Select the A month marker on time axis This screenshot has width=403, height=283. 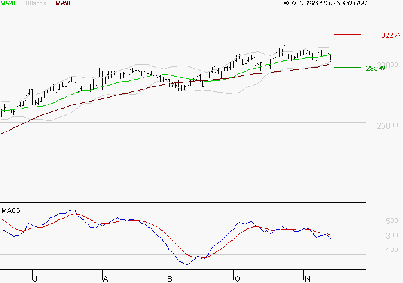[105, 277]
